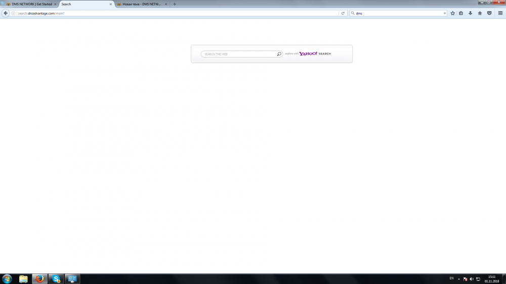This screenshot has width=506, height=284.
Task: Click the Pocket save icon
Action: [x=489, y=13]
